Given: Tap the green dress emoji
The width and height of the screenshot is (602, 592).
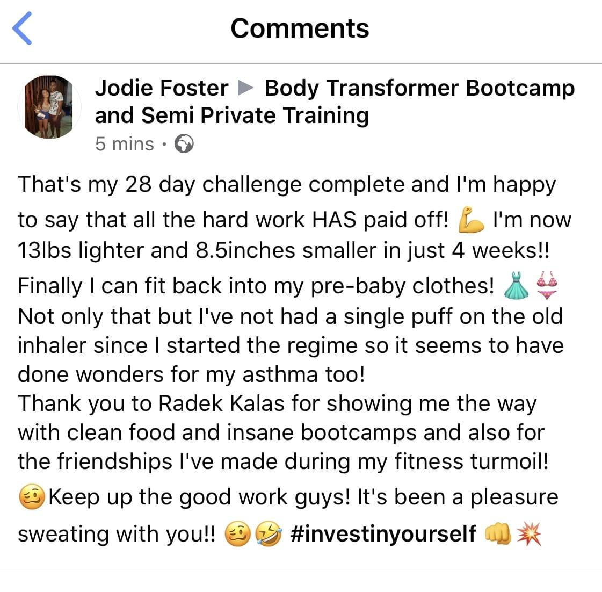Looking at the screenshot, I should [x=516, y=285].
